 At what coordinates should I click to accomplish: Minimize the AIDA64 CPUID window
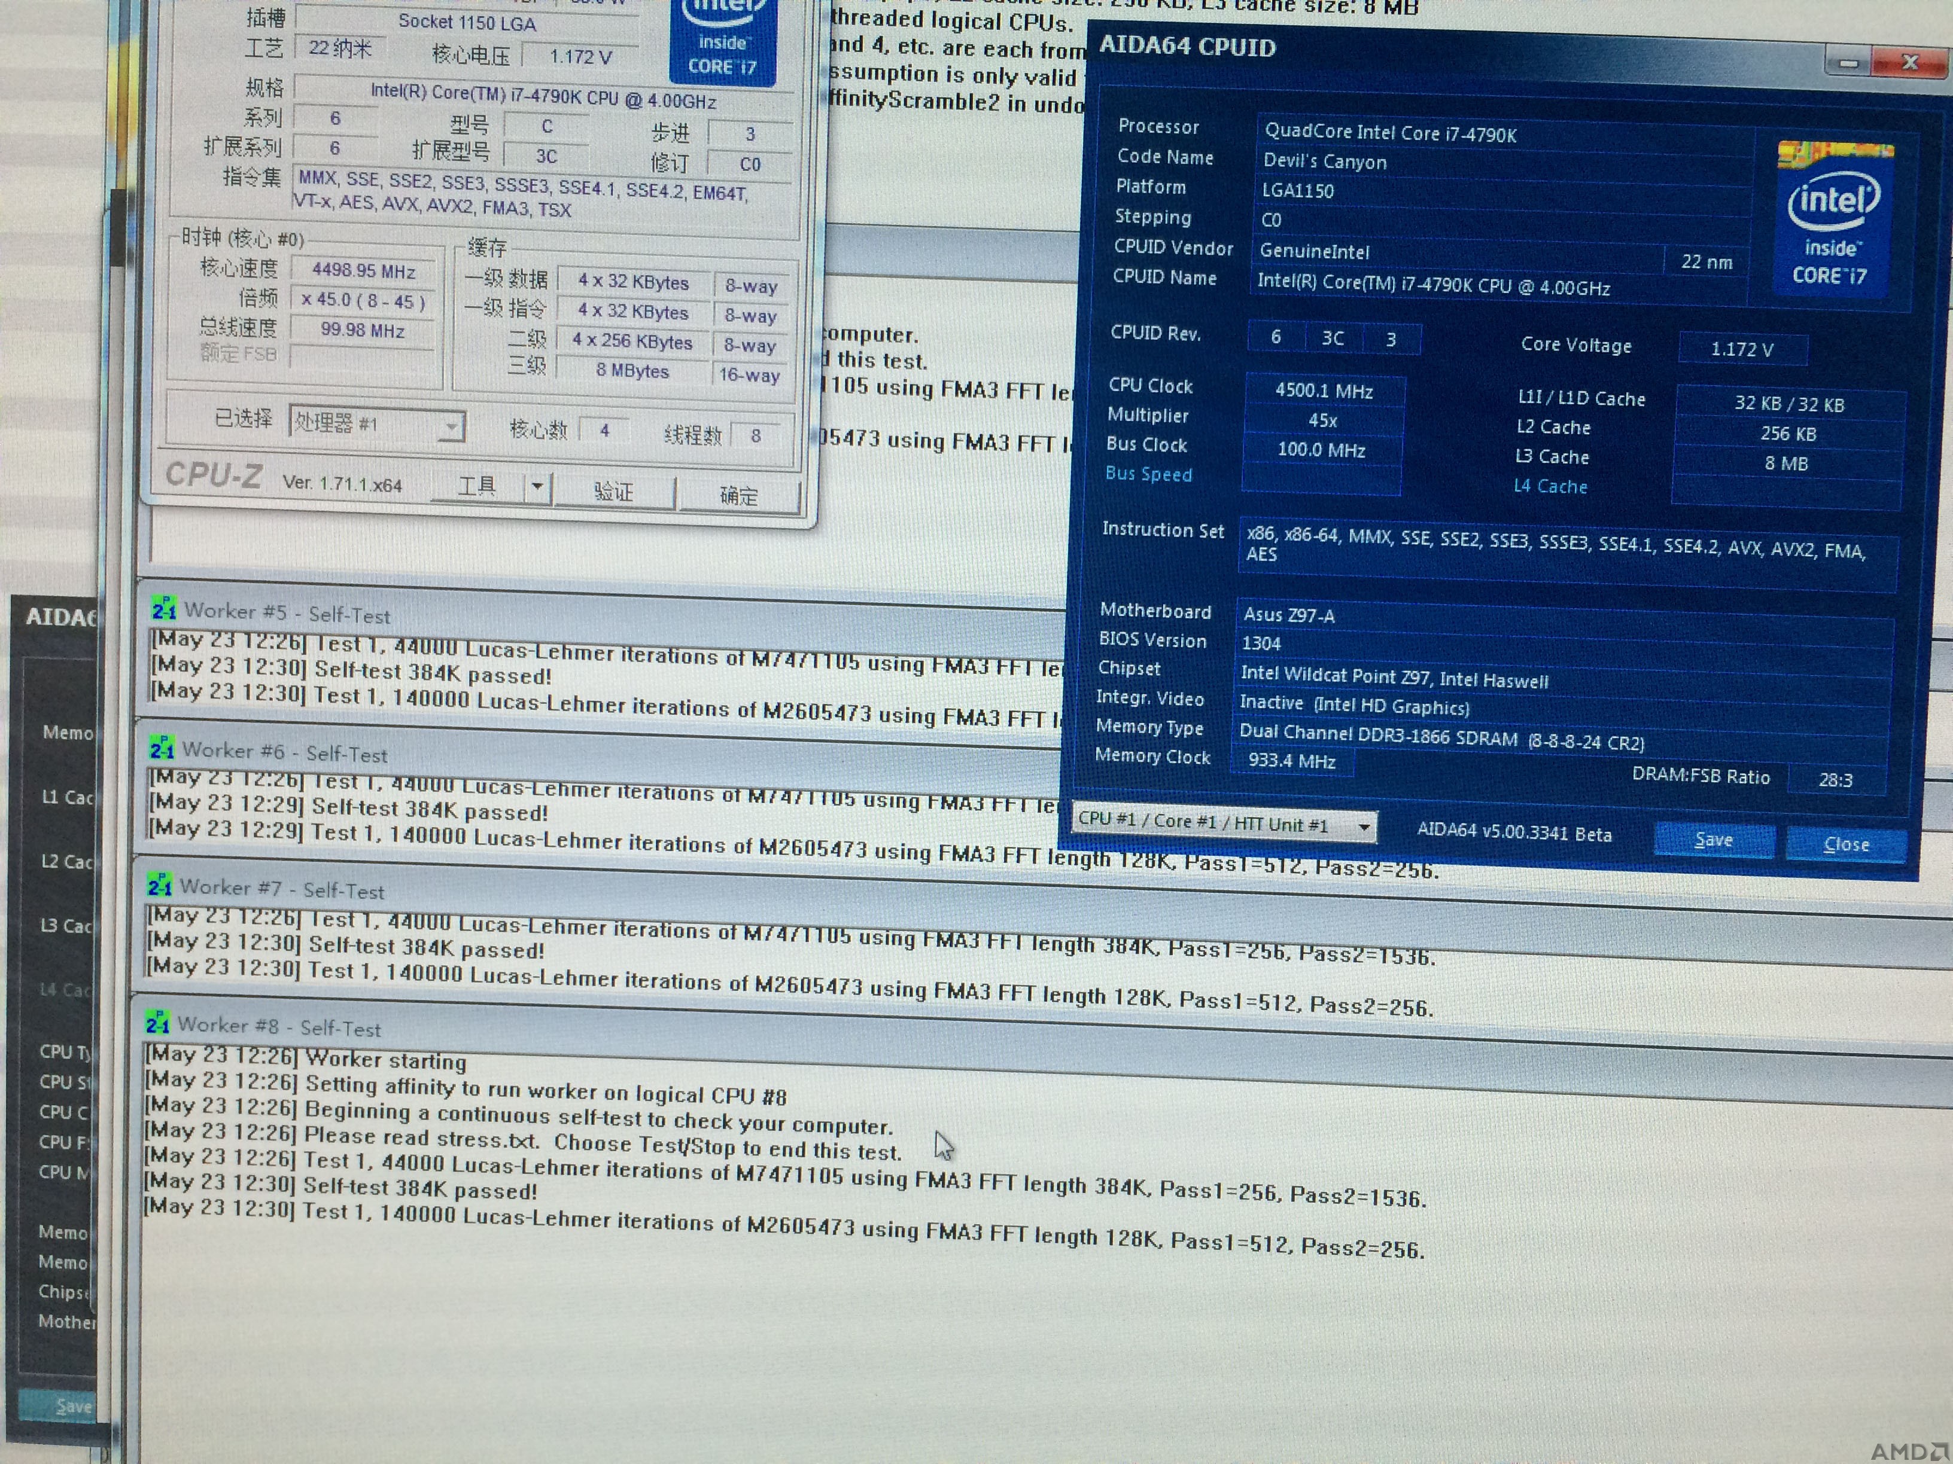point(1847,62)
